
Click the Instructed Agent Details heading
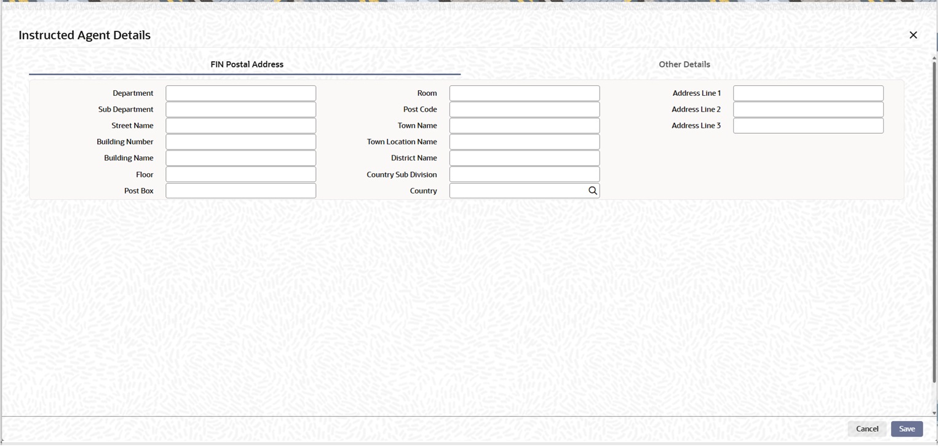[x=85, y=35]
